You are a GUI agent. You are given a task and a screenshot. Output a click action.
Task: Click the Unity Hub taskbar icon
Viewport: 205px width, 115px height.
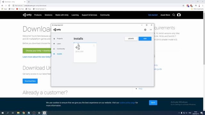(x=45, y=113)
